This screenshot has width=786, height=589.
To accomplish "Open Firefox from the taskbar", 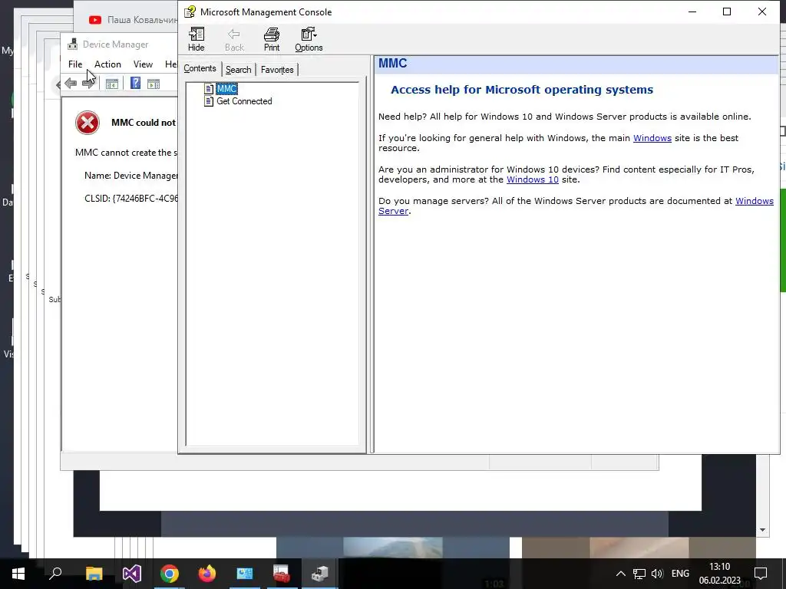I will coord(207,574).
